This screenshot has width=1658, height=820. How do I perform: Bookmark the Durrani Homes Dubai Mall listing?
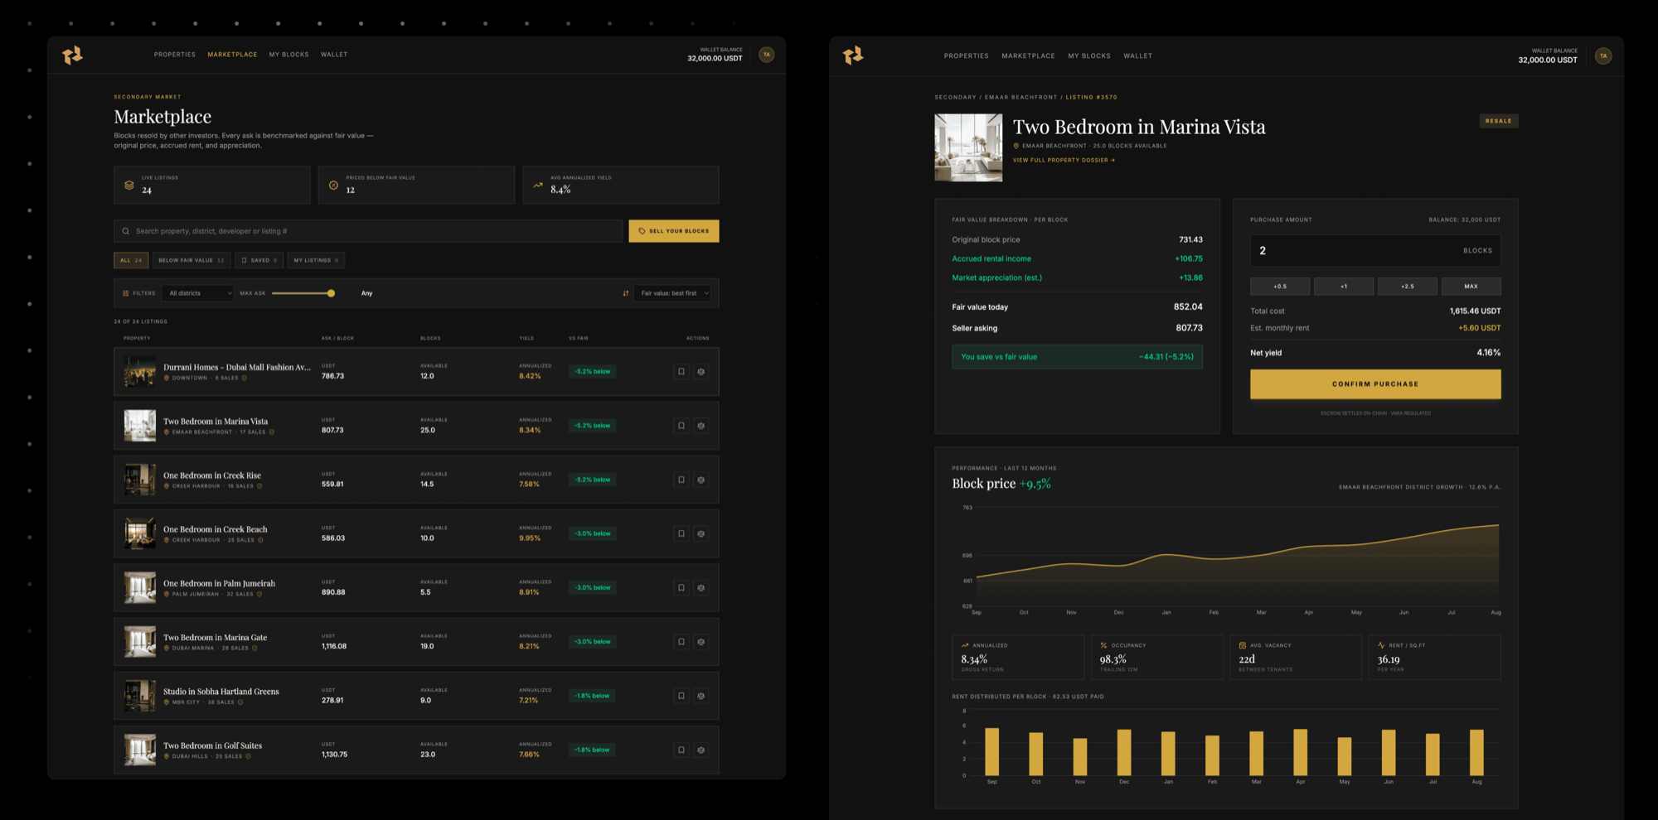pos(681,372)
